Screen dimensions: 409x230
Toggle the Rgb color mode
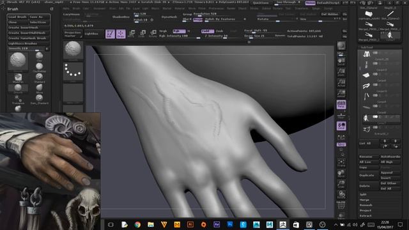tap(179, 31)
